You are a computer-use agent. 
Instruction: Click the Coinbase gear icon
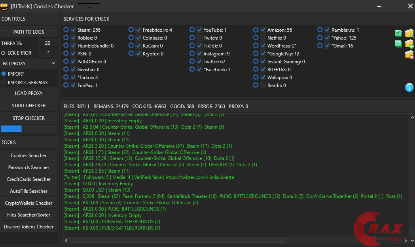coord(131,38)
